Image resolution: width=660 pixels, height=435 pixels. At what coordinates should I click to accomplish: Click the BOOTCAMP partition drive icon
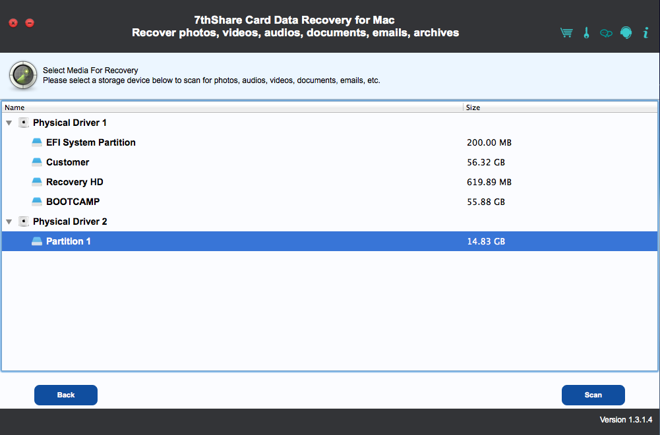[37, 202]
